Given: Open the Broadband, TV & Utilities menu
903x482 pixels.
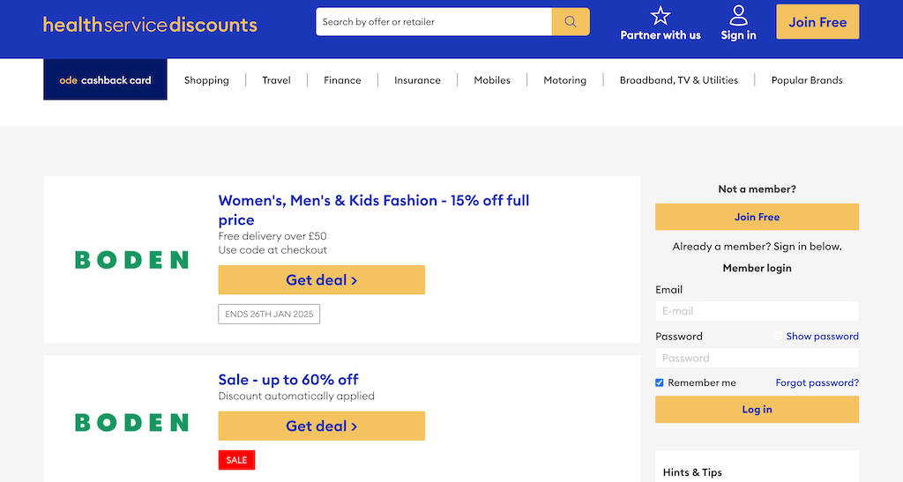Looking at the screenshot, I should coord(678,80).
